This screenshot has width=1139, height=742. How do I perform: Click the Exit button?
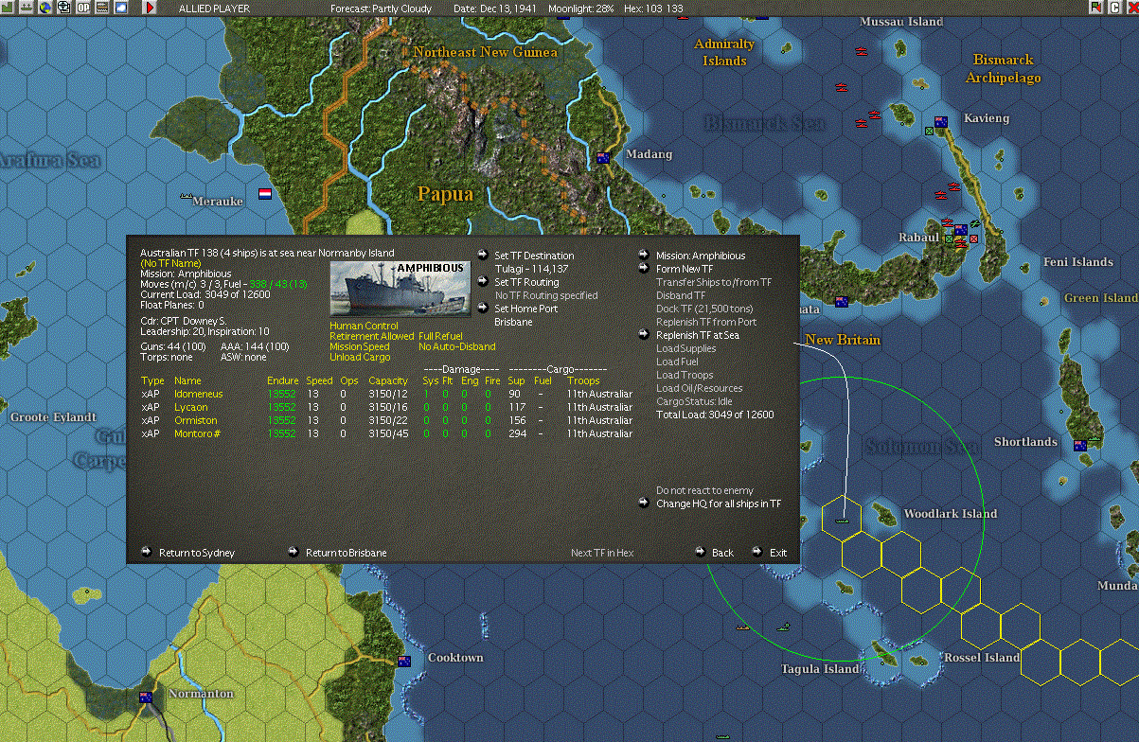pos(778,553)
